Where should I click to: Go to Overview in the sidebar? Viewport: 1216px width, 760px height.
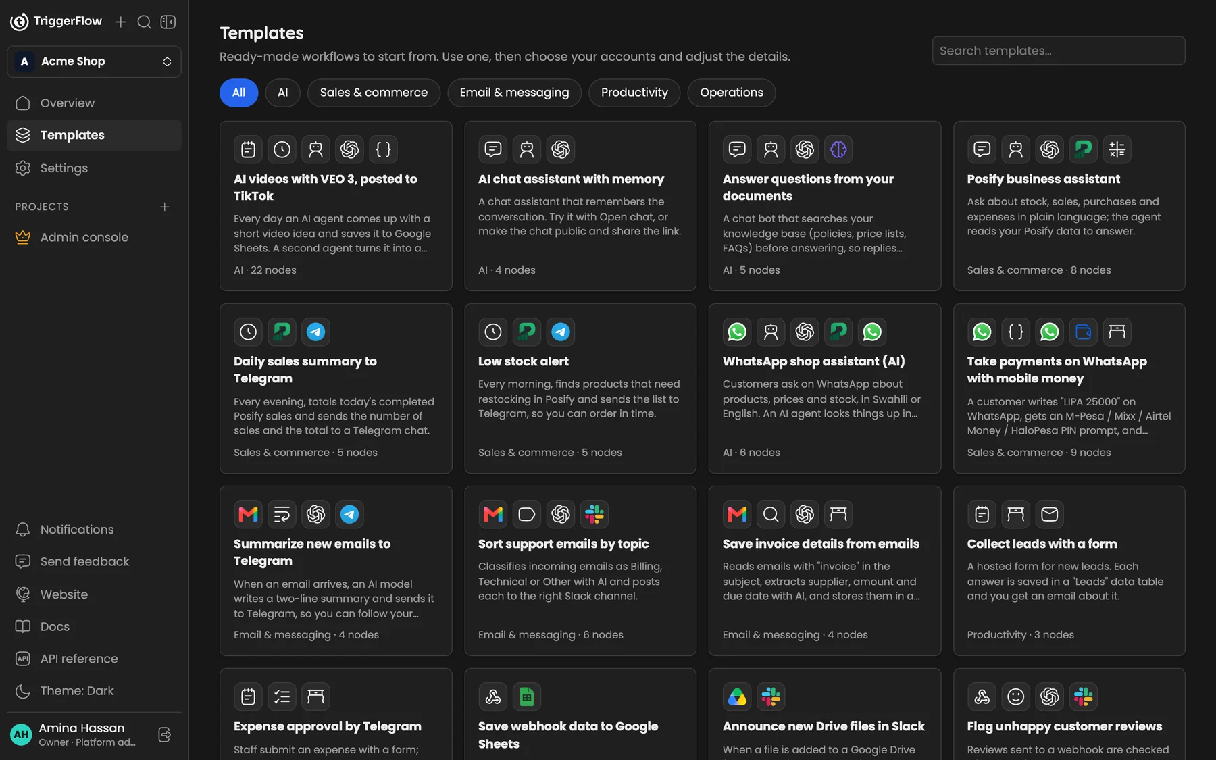pos(94,103)
